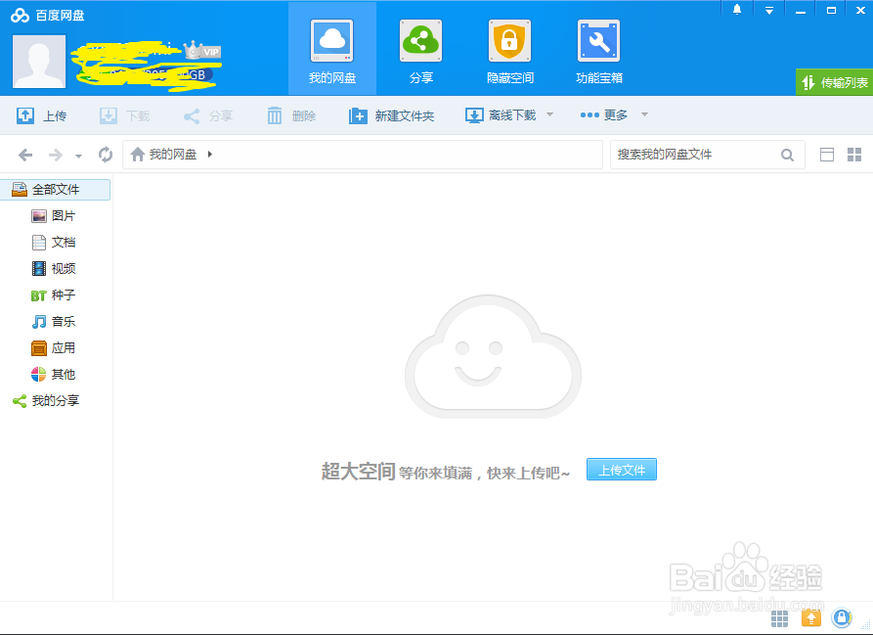Click the user avatar picture
This screenshot has width=873, height=635.
pos(39,62)
